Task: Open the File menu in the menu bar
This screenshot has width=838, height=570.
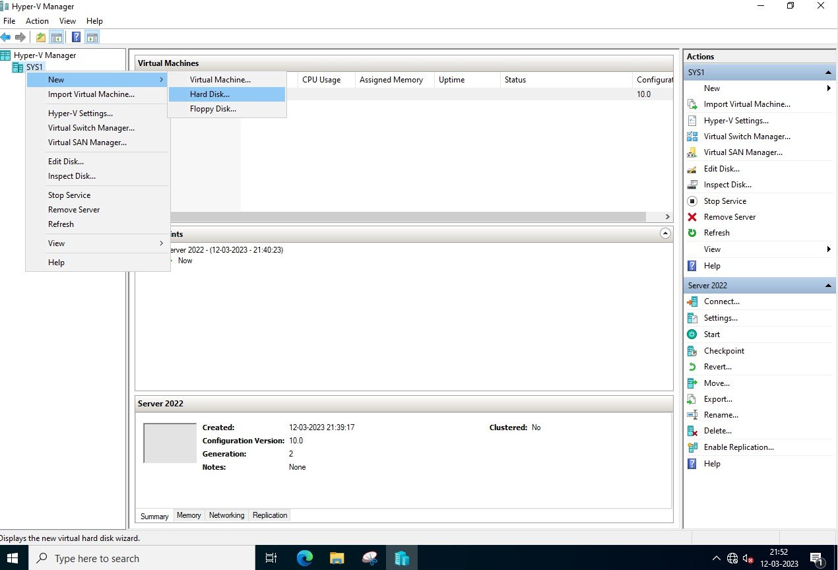Action: click(x=9, y=21)
